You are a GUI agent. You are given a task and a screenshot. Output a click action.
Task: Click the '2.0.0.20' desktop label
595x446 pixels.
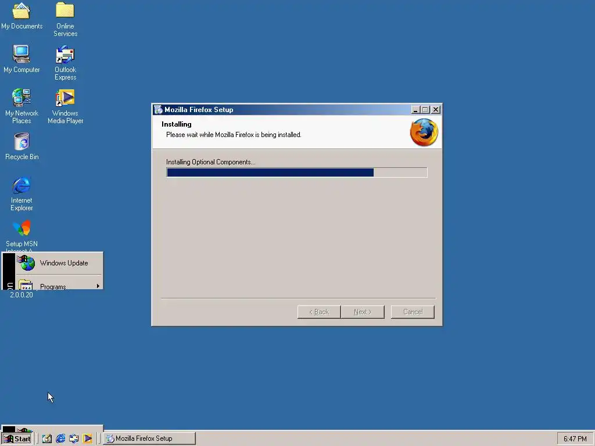point(21,294)
